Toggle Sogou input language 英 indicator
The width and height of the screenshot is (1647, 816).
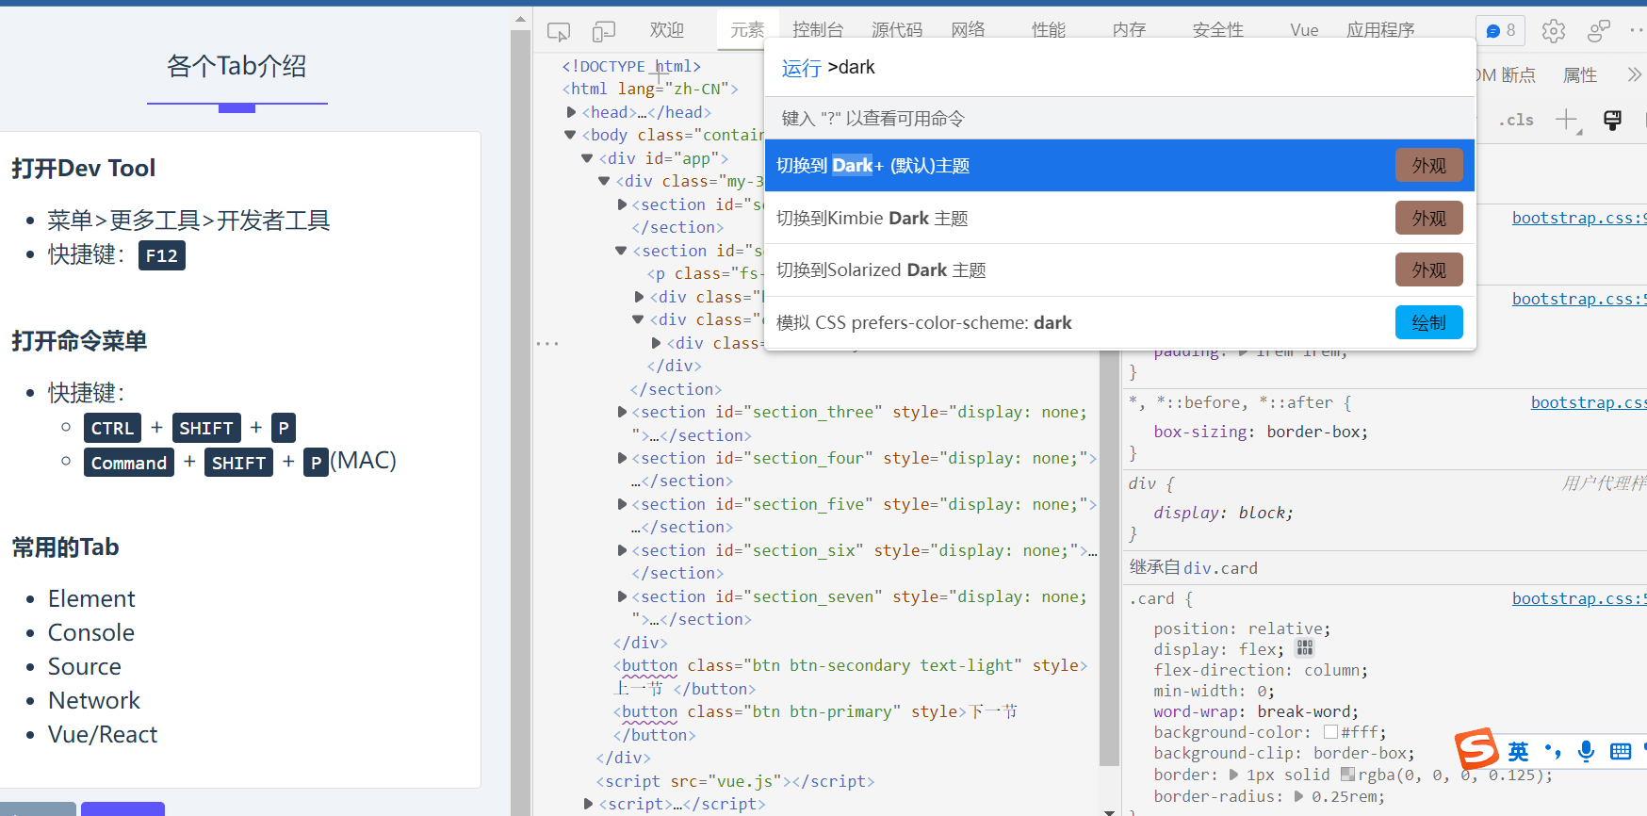(1518, 751)
